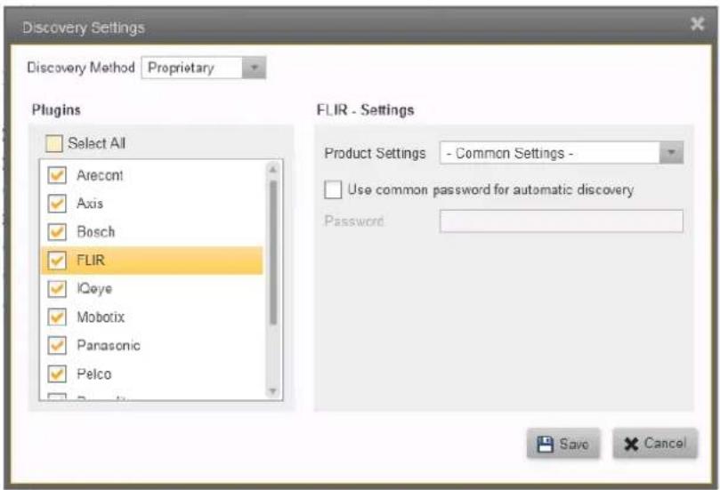
Task: Uncheck the IQeye plugin checkbox
Action: pos(57,289)
